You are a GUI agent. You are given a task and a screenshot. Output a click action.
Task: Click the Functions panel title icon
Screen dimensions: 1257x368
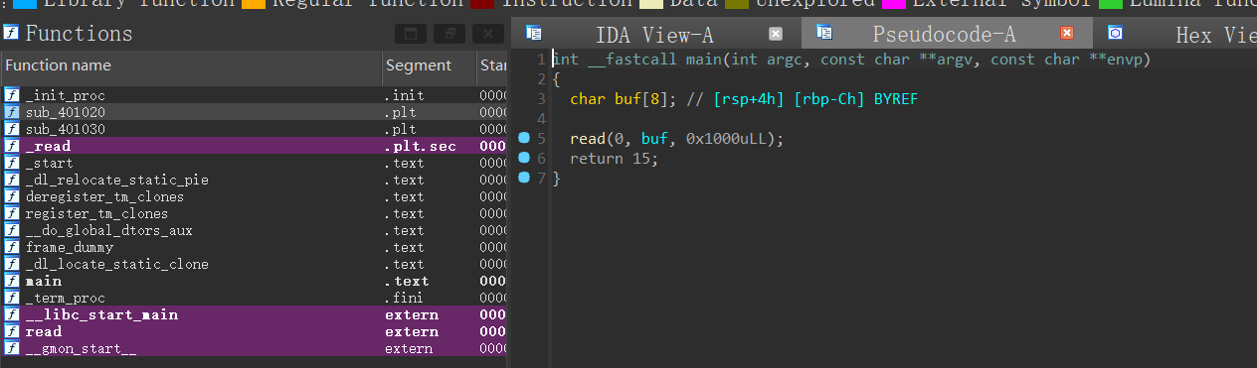coord(12,33)
